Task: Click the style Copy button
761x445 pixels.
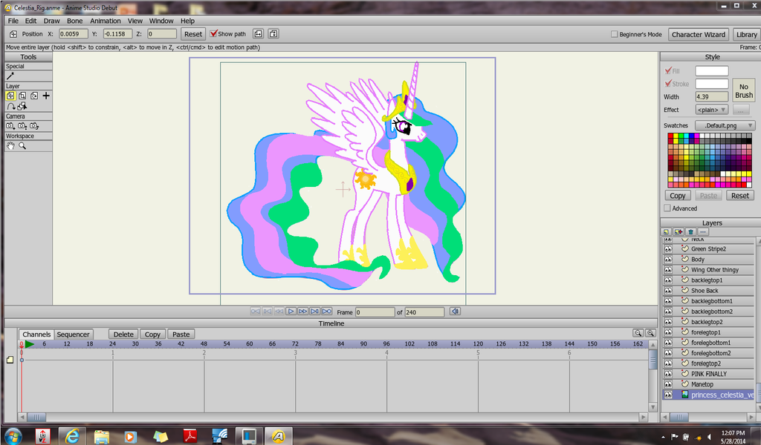Action: tap(678, 196)
